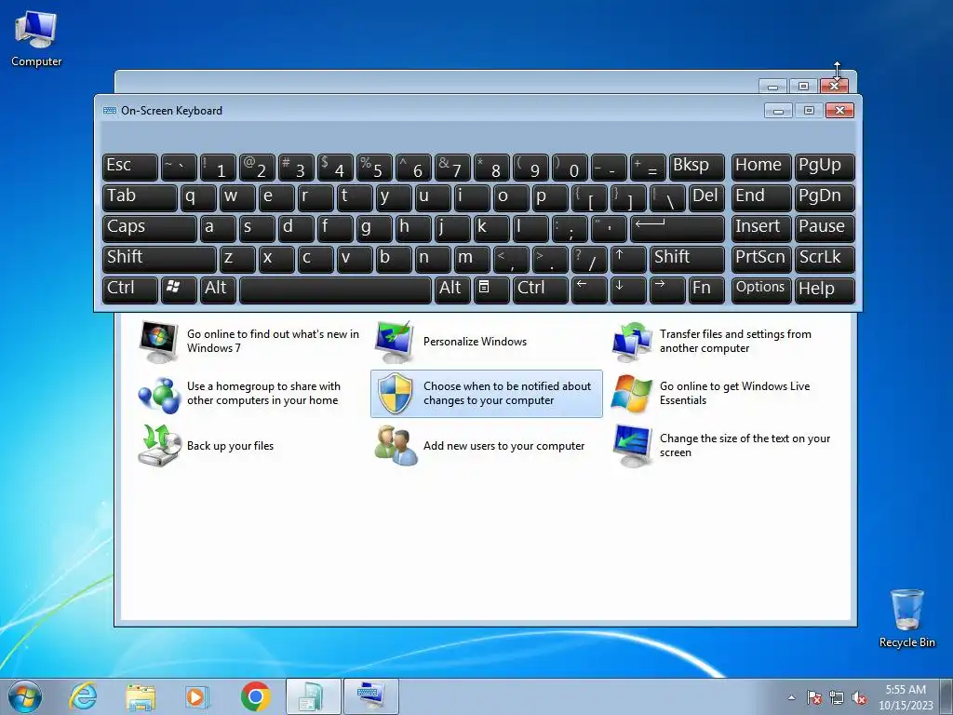Click the spacebar key

click(x=335, y=289)
